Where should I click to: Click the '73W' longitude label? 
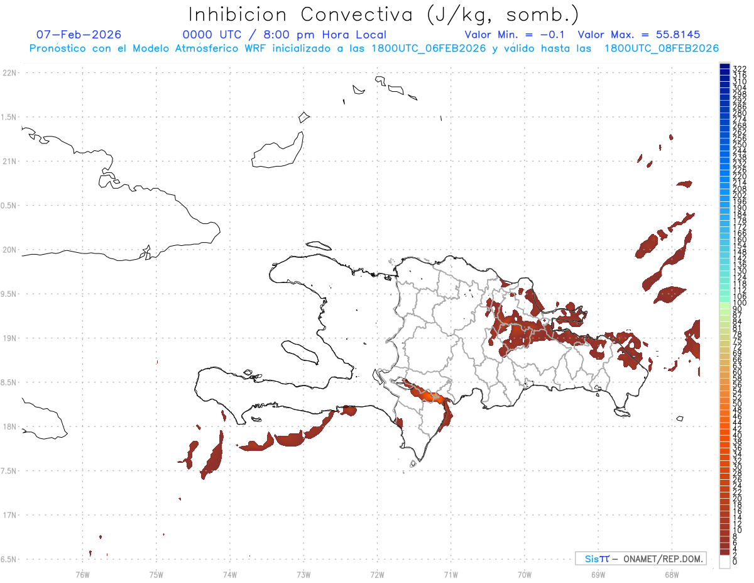[x=303, y=574]
